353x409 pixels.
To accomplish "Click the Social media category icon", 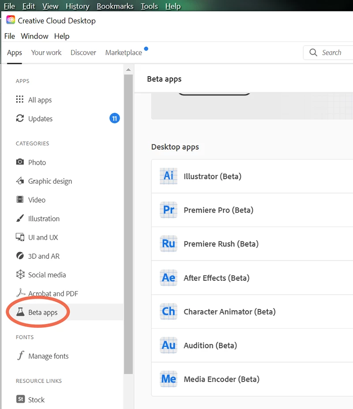I will click(20, 274).
